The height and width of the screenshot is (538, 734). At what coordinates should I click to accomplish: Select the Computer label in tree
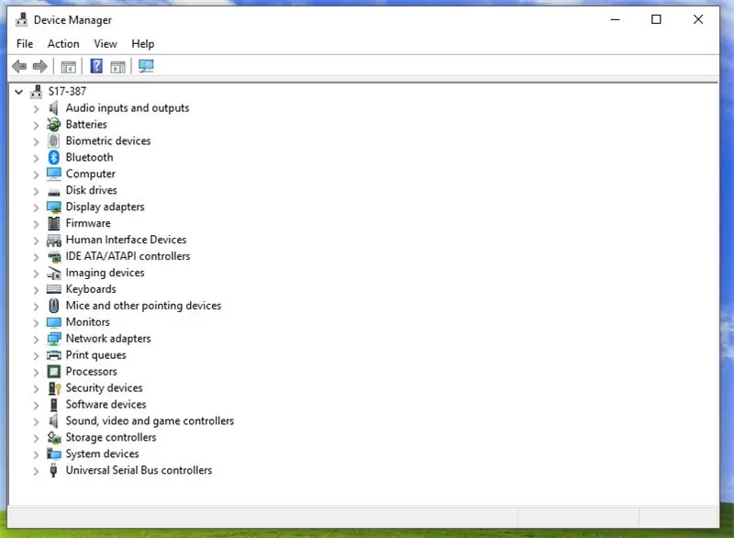pyautogui.click(x=90, y=174)
